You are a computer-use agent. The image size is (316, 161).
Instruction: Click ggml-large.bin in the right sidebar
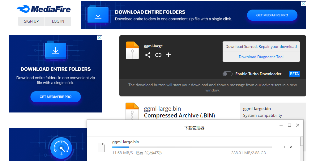(x=257, y=108)
